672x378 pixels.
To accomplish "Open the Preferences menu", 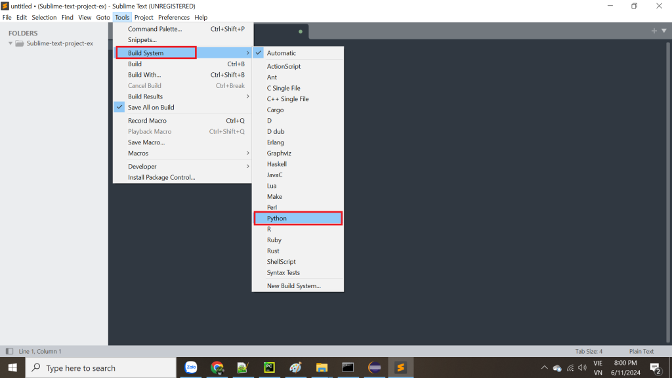I will pyautogui.click(x=173, y=17).
